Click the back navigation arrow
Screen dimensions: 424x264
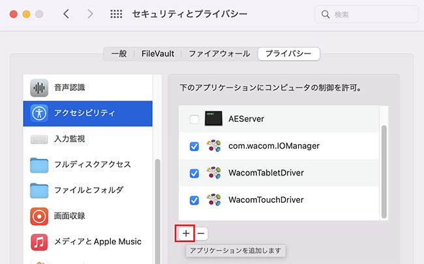tap(67, 14)
